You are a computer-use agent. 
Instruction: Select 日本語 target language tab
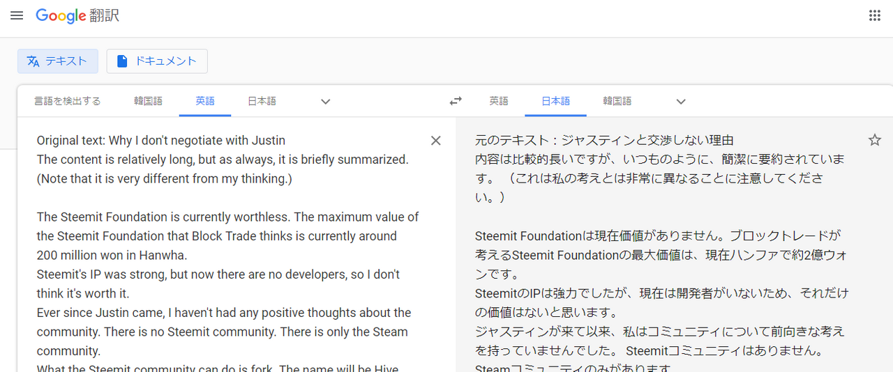(555, 101)
